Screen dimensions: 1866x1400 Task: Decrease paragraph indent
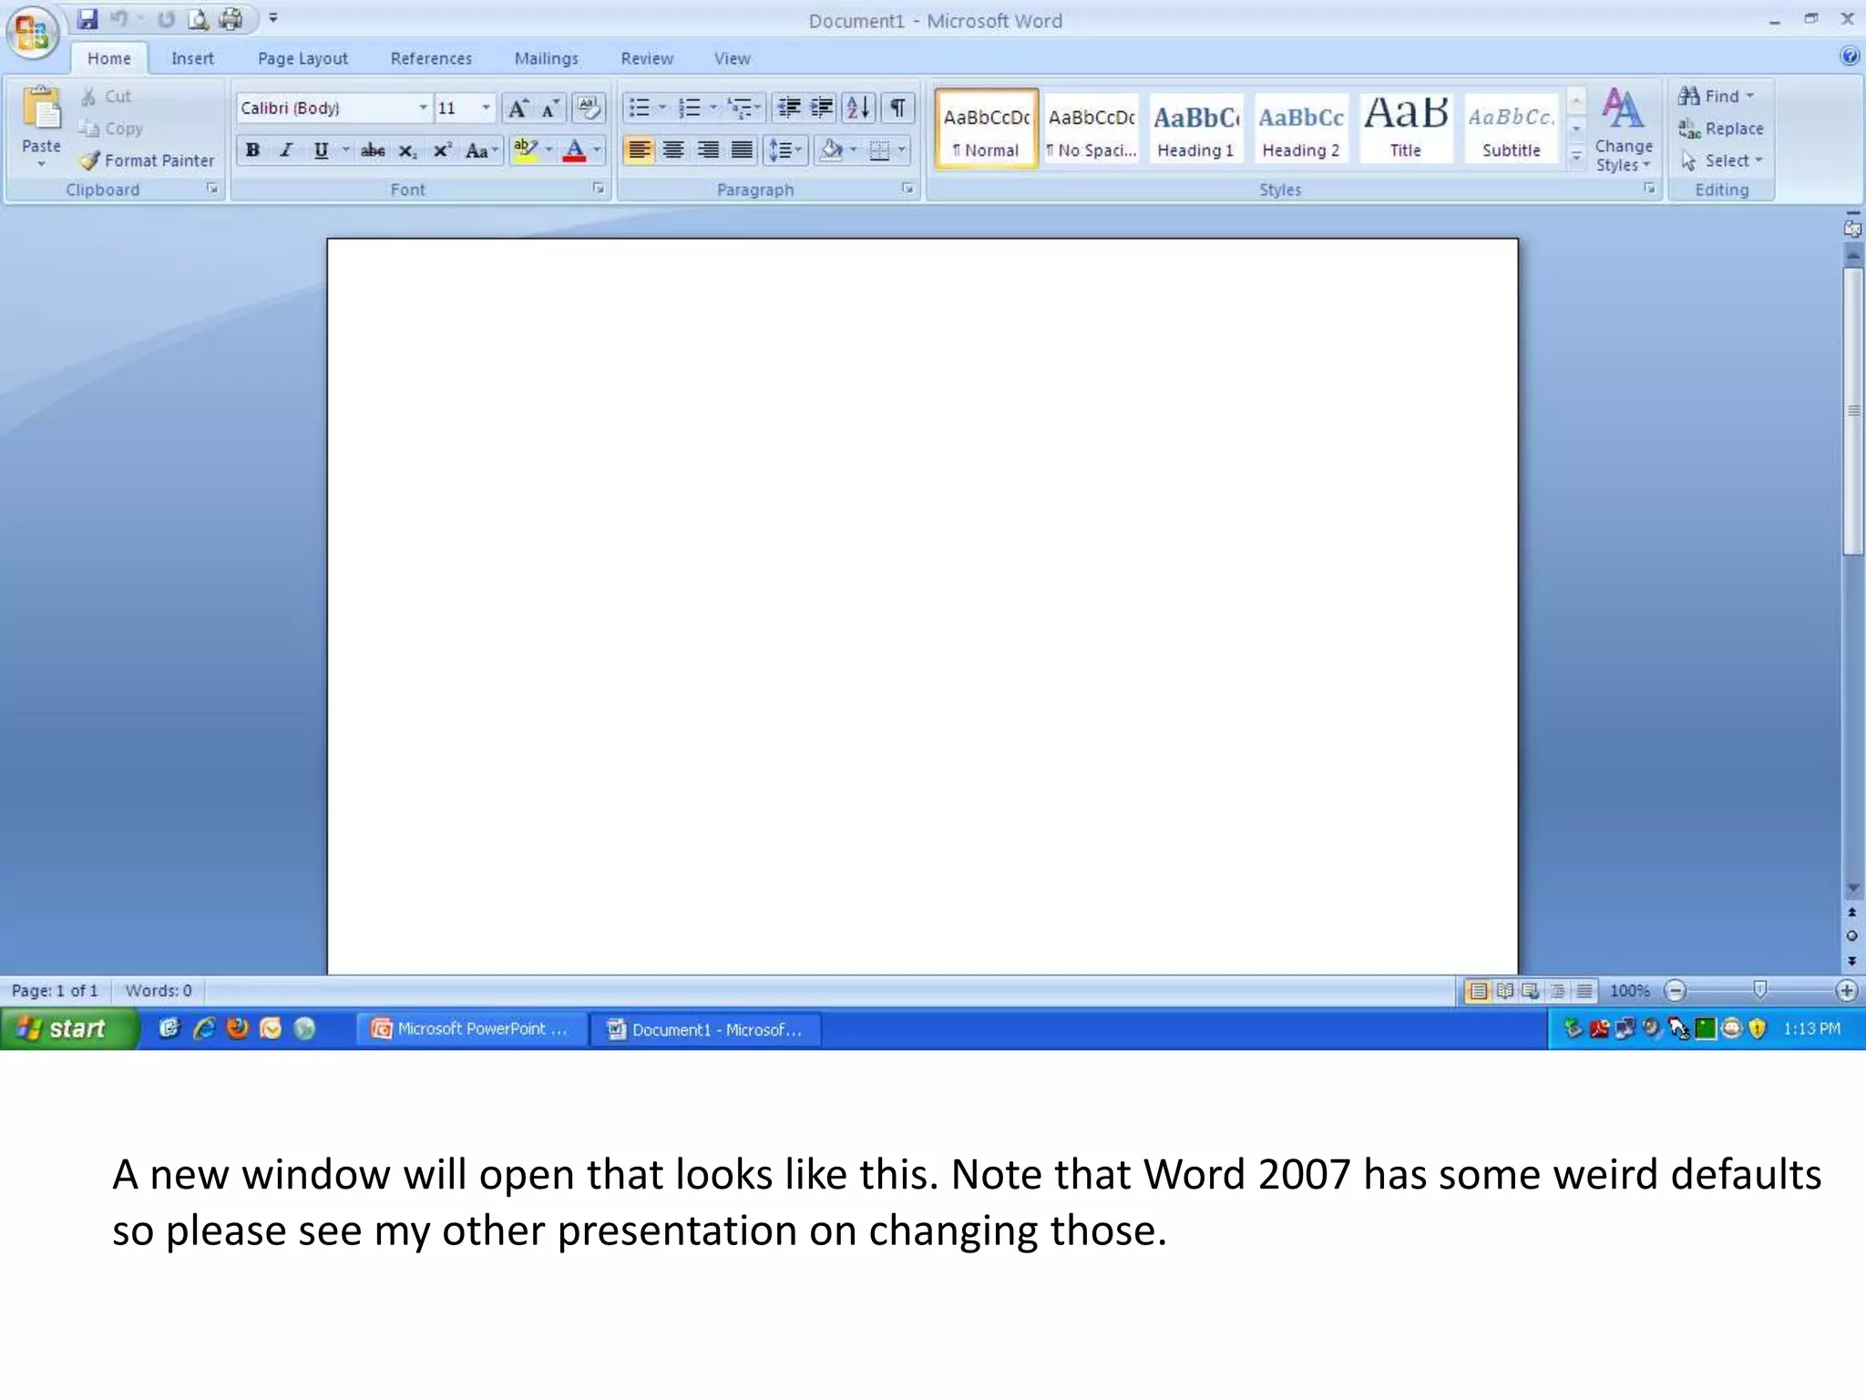pyautogui.click(x=789, y=108)
